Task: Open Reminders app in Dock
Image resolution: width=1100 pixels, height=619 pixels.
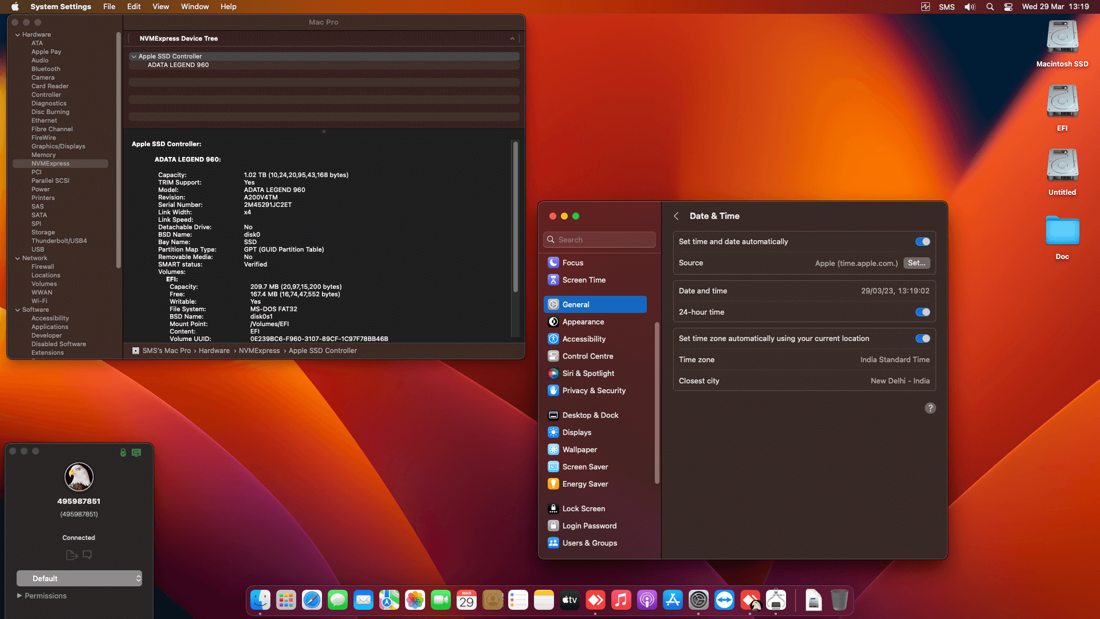Action: (518, 600)
